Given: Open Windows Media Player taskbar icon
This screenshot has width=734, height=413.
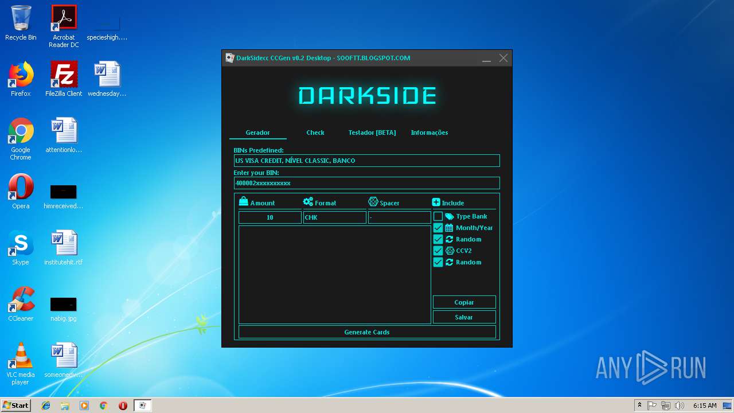Looking at the screenshot, I should pos(84,406).
